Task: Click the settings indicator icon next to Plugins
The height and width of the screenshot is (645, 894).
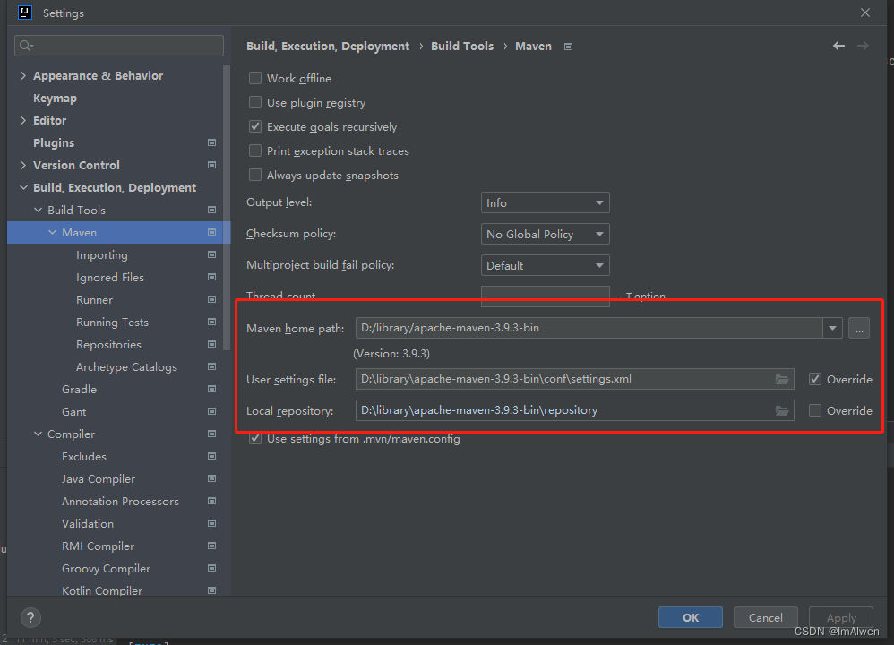Action: pos(211,142)
